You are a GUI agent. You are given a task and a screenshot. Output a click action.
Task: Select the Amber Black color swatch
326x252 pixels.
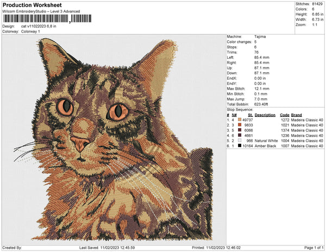pyautogui.click(x=239, y=146)
